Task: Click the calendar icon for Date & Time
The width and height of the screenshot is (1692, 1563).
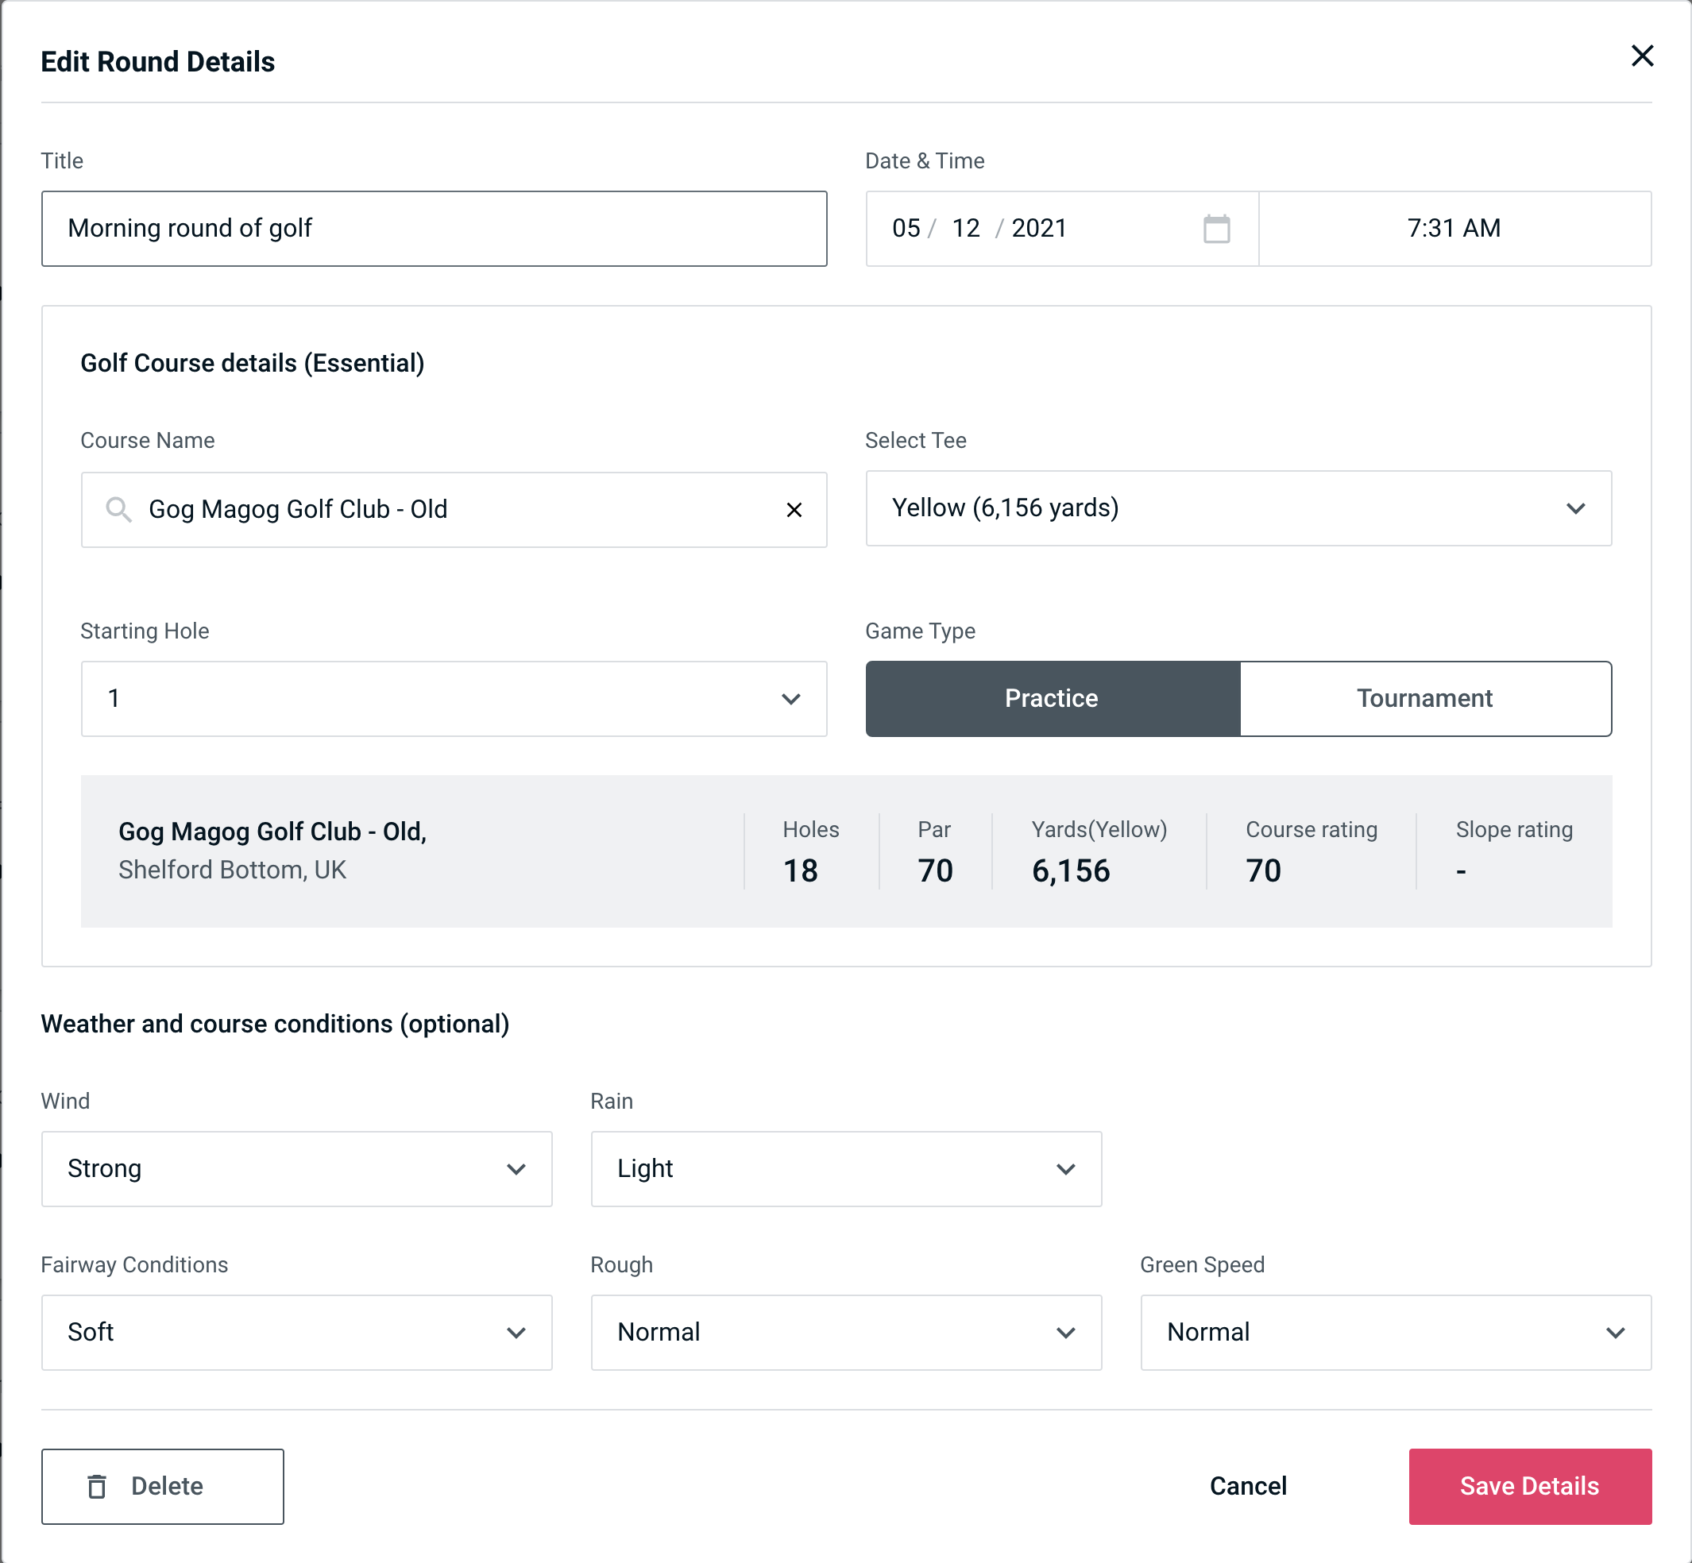Action: click(1218, 229)
